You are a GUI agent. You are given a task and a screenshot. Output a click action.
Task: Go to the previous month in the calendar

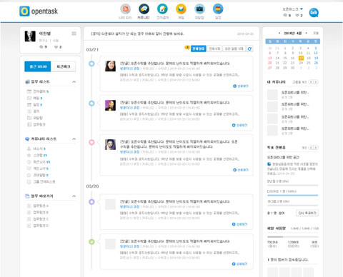pyautogui.click(x=279, y=33)
